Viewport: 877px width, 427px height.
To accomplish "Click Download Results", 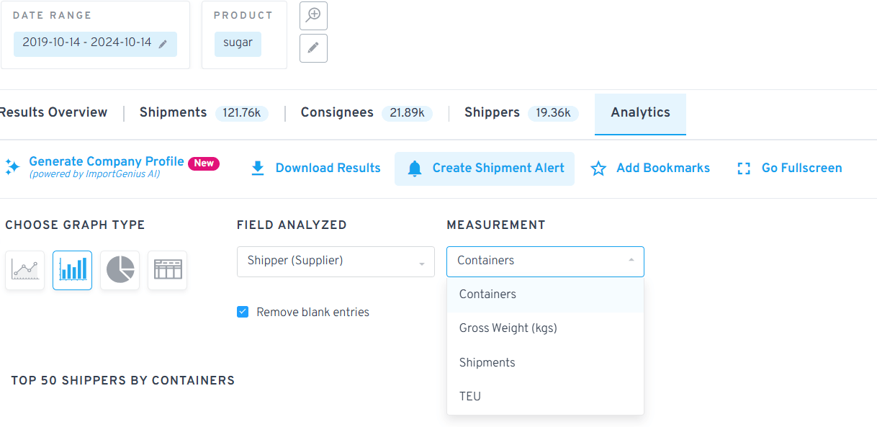I will click(316, 168).
